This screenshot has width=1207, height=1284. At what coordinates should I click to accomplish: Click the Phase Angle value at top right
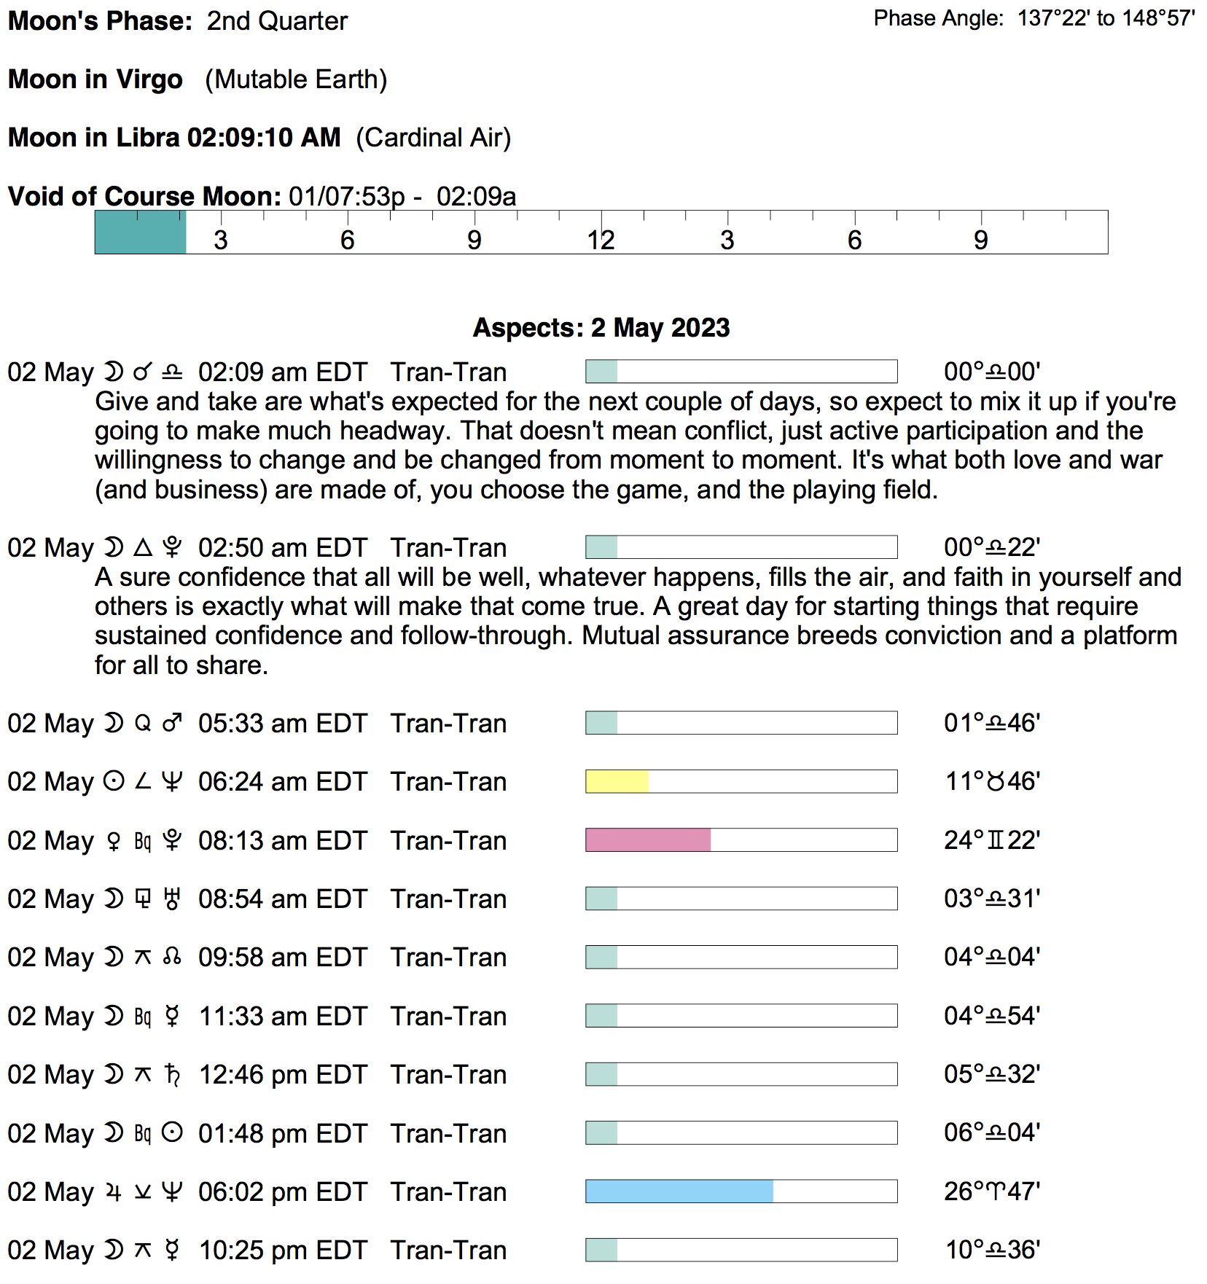click(x=1106, y=18)
